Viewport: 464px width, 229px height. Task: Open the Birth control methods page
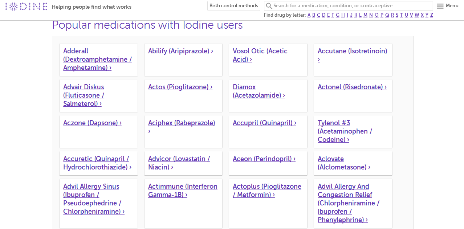pos(234,6)
